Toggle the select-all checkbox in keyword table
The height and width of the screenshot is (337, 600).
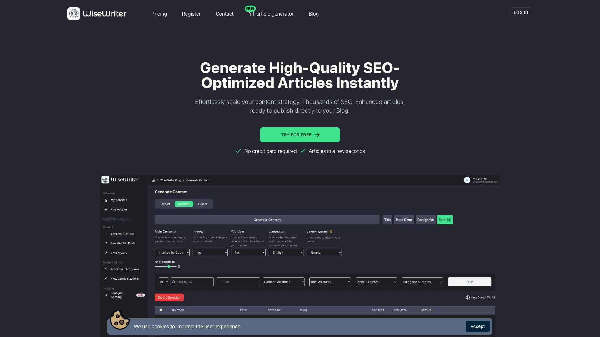160,310
